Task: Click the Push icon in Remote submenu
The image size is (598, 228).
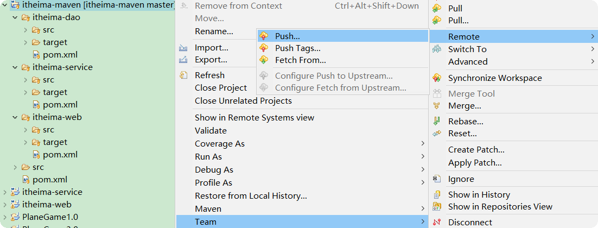Action: point(264,36)
